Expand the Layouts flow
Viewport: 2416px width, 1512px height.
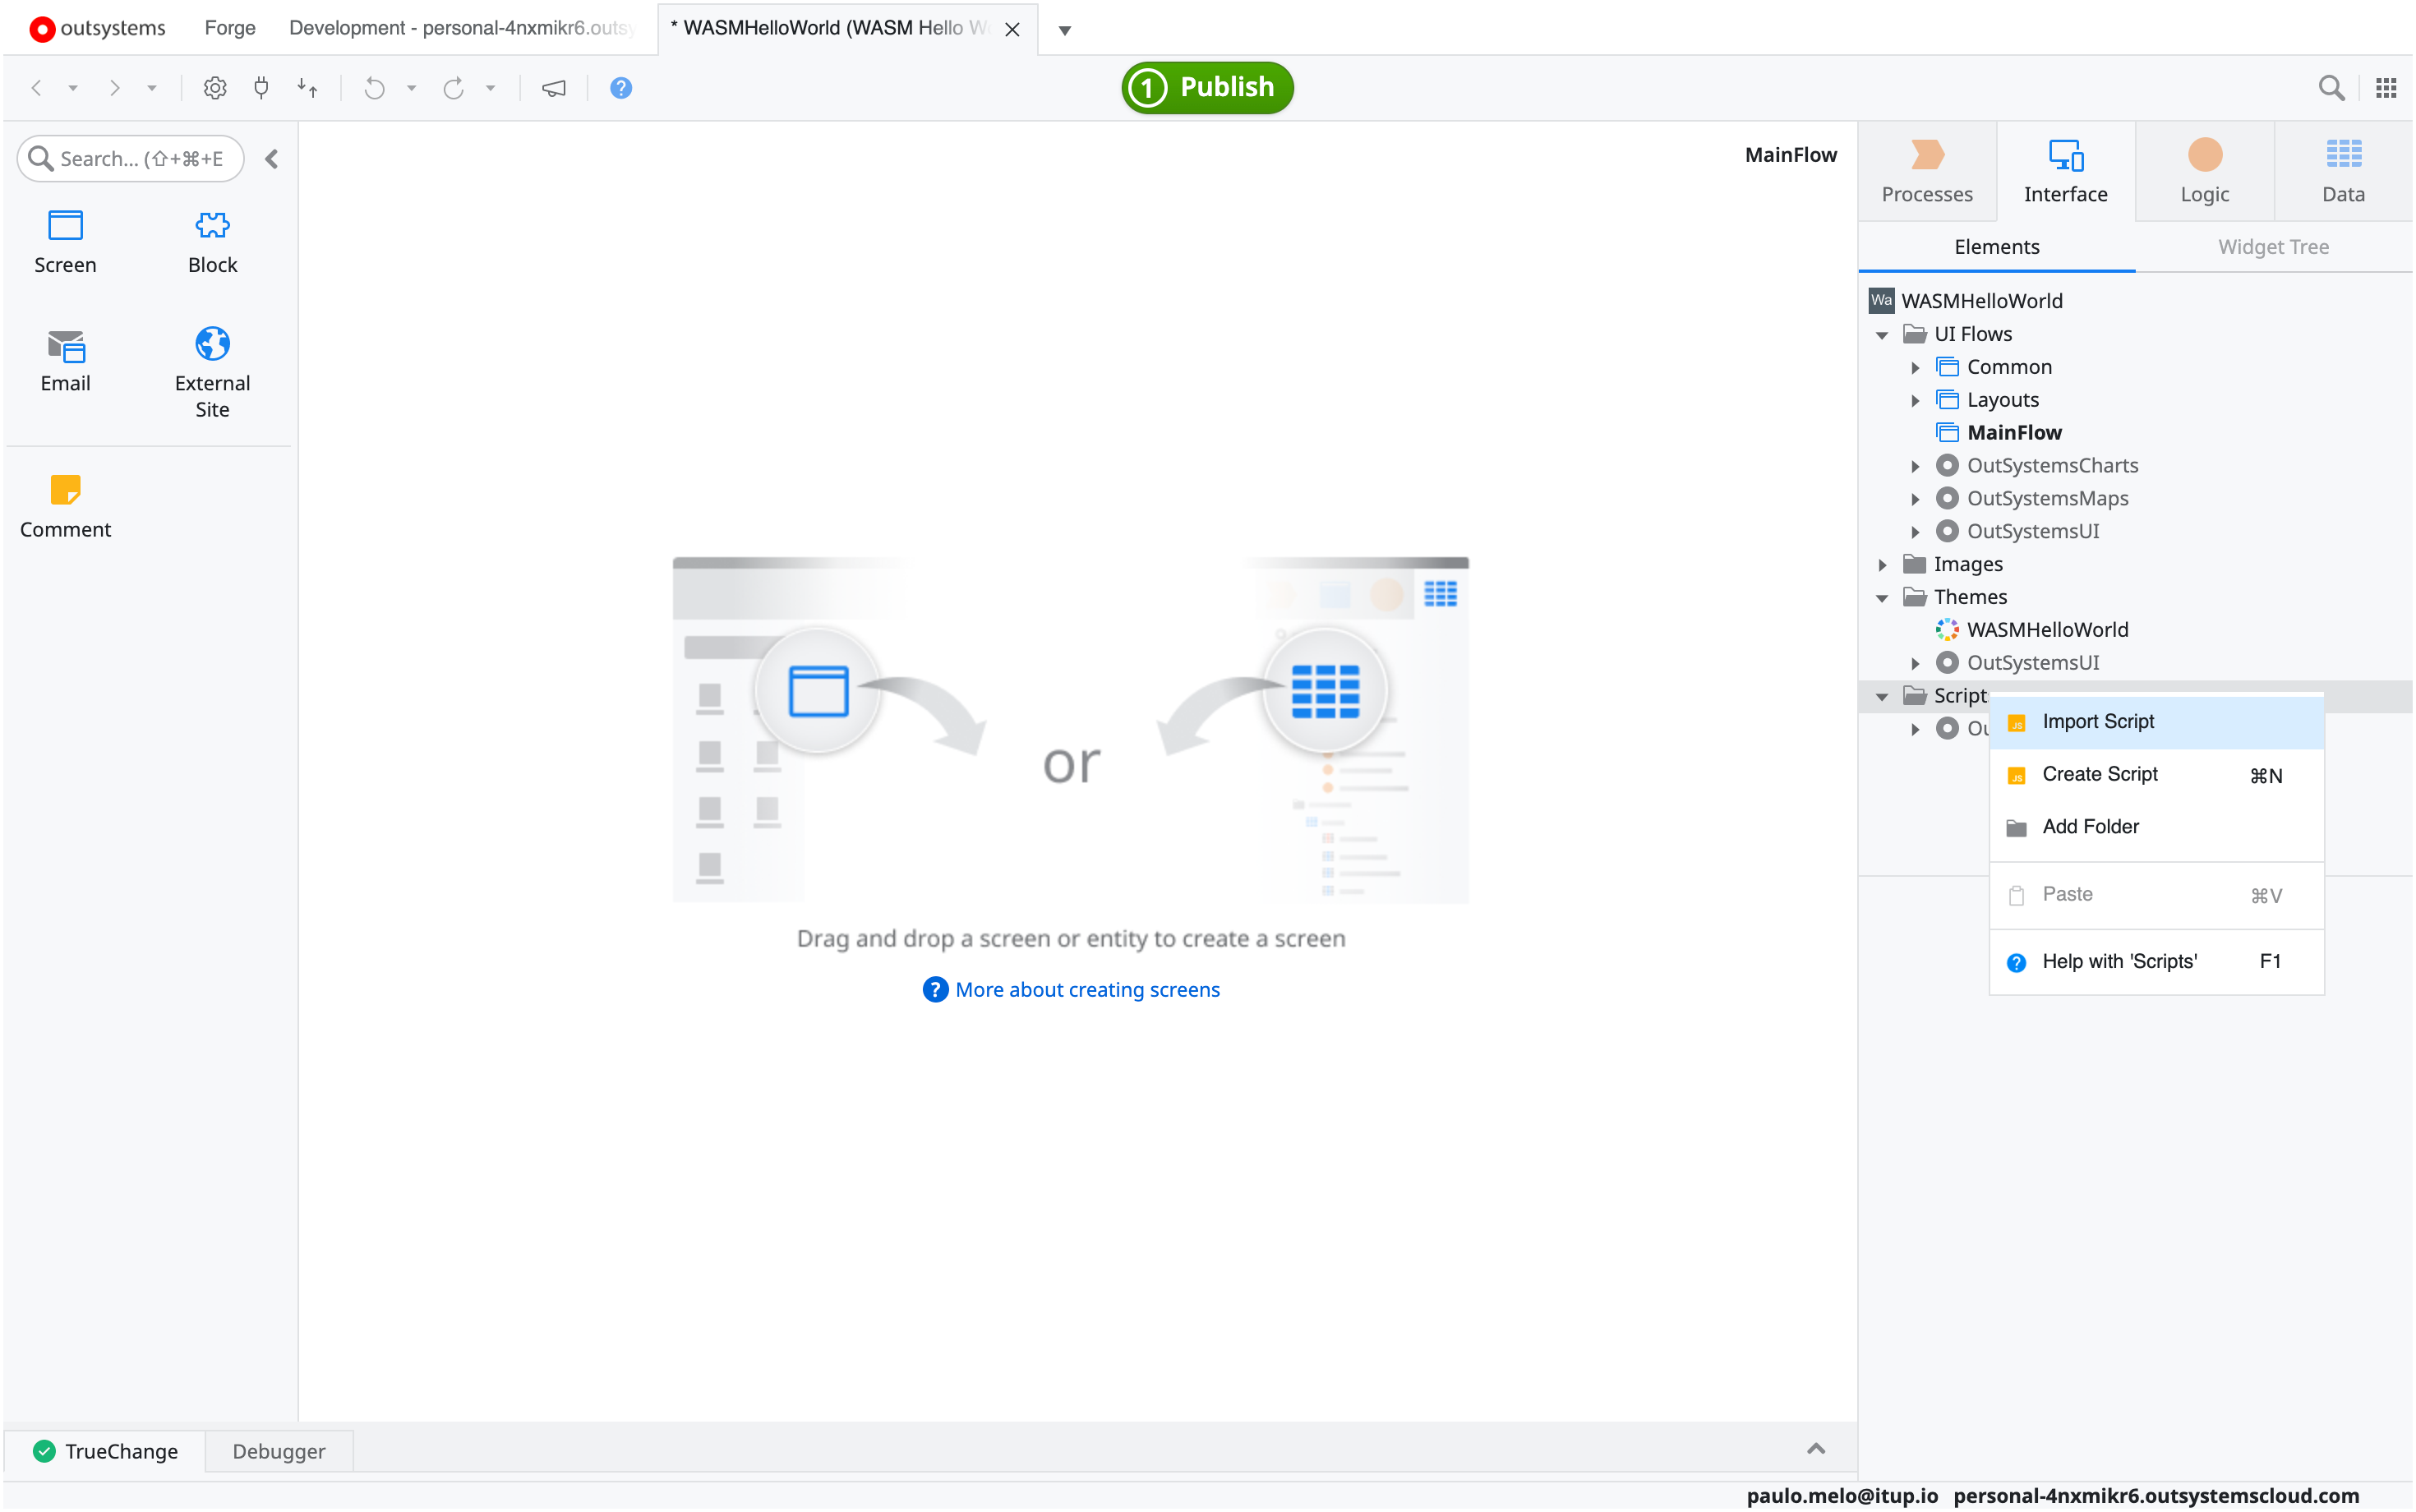pos(1915,400)
